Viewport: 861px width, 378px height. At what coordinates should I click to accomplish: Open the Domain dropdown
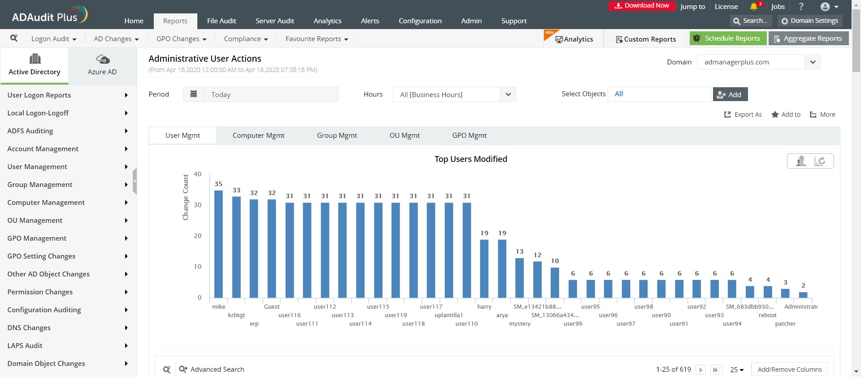pyautogui.click(x=812, y=62)
